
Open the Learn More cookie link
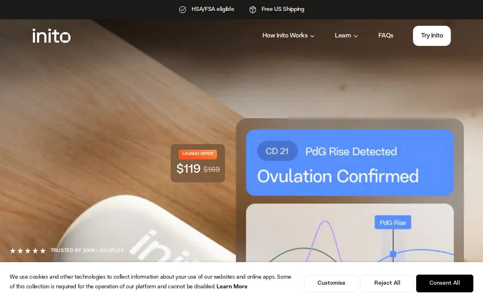(x=232, y=287)
